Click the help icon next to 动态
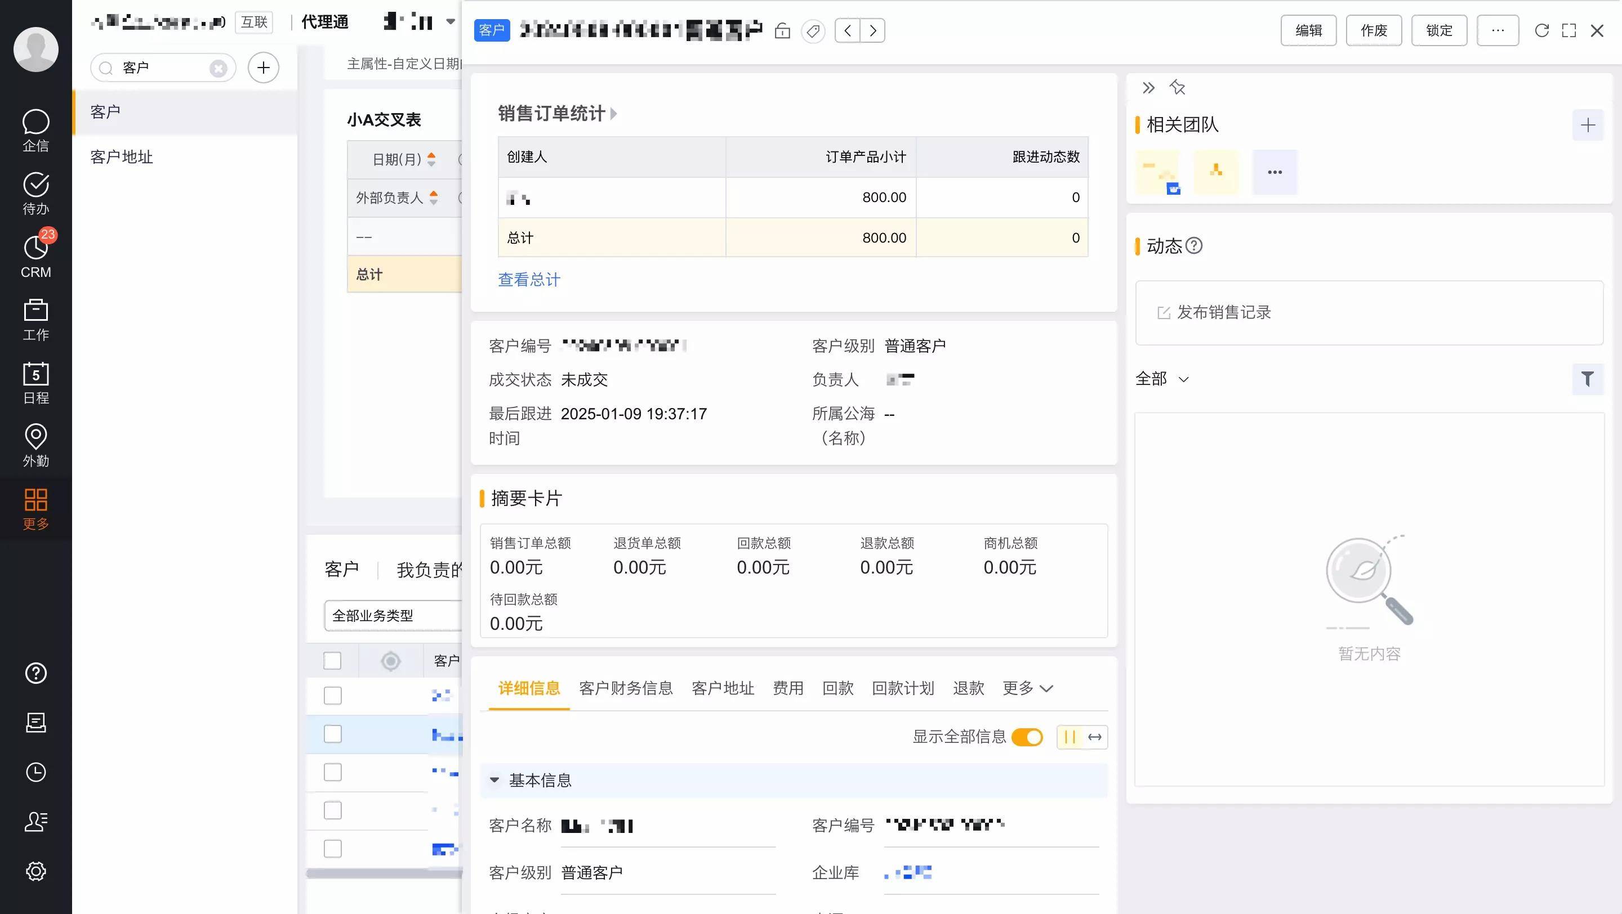 coord(1194,245)
